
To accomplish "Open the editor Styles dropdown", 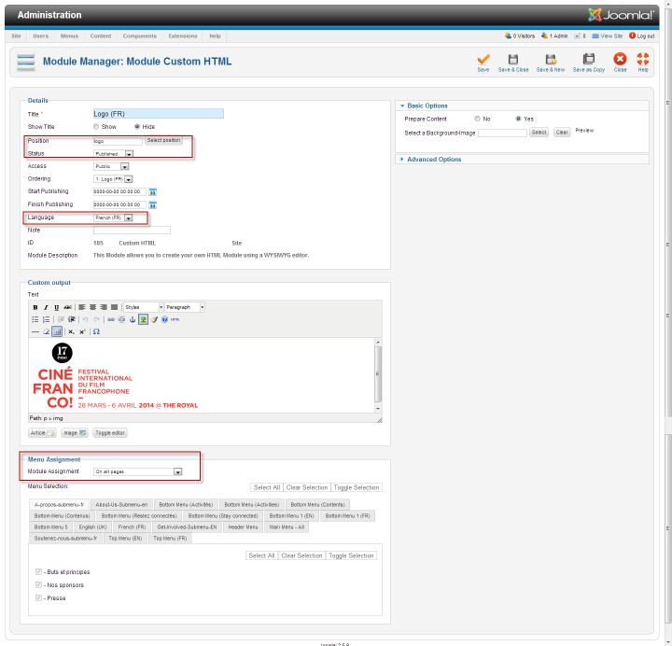I will (144, 307).
